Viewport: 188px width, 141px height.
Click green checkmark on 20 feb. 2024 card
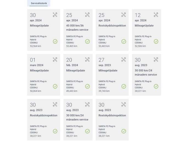point(87,86)
